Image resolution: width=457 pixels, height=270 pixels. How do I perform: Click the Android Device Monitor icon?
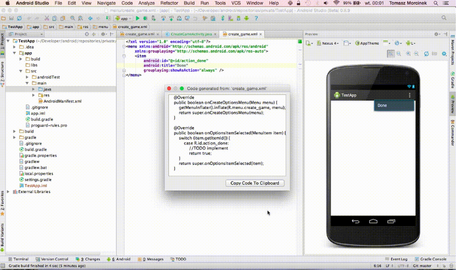[247, 18]
